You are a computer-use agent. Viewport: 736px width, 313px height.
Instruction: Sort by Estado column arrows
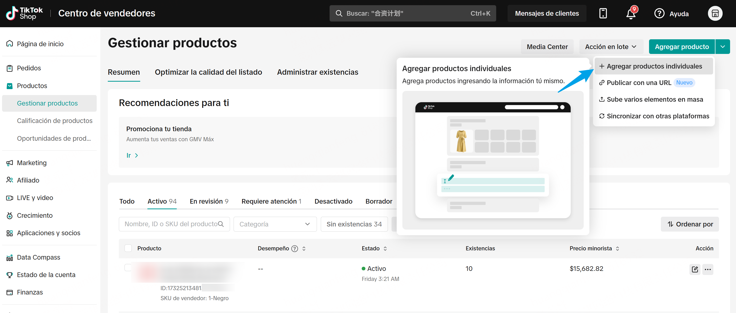point(385,248)
